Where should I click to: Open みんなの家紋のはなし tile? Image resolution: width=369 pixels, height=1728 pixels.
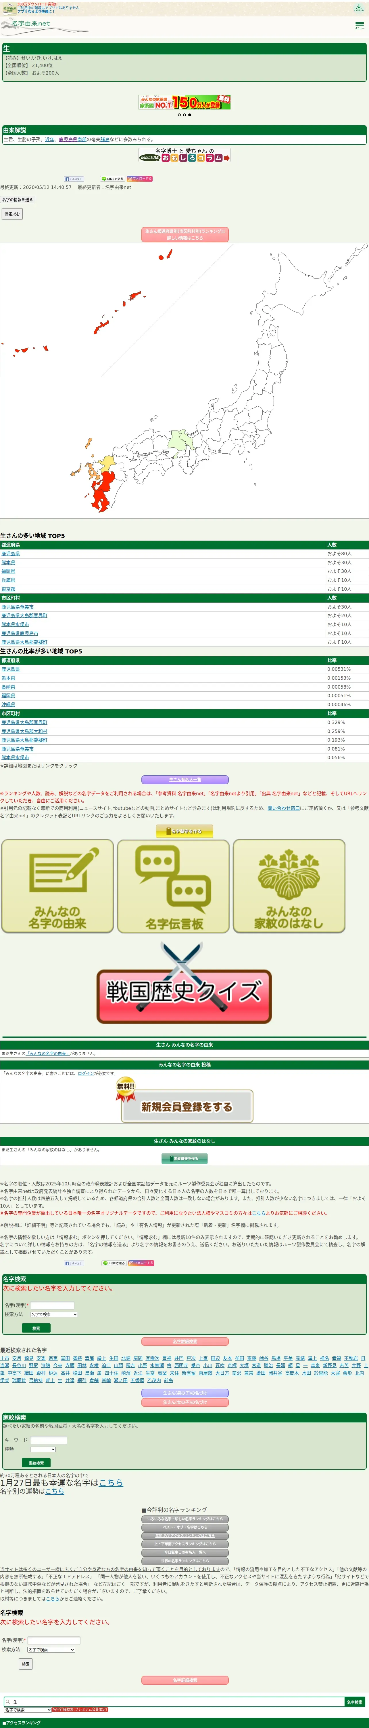pyautogui.click(x=289, y=886)
